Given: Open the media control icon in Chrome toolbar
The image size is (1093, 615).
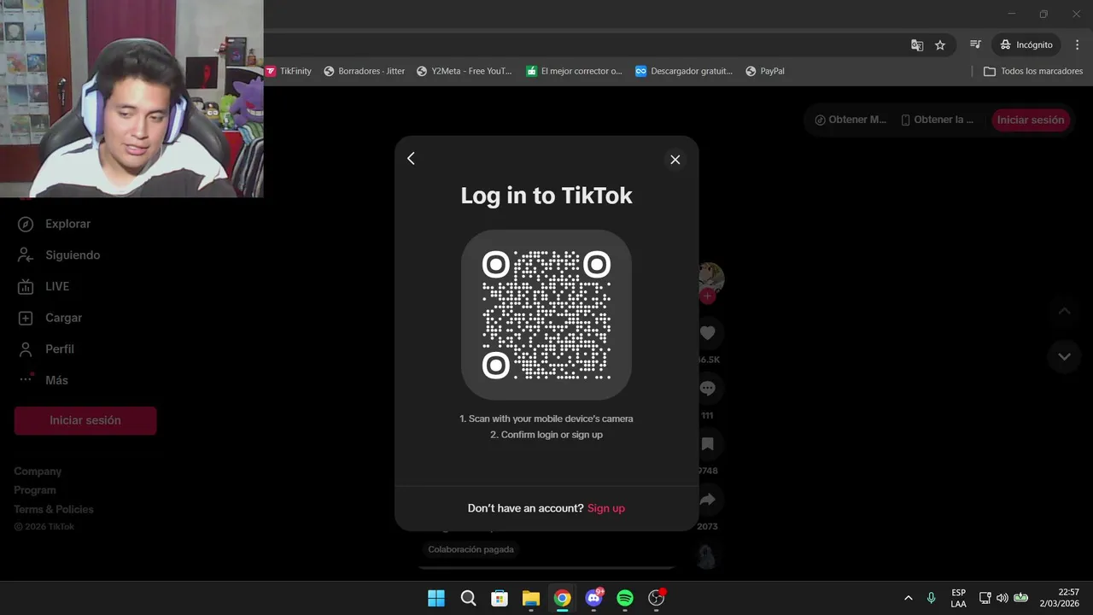Looking at the screenshot, I should pyautogui.click(x=975, y=44).
